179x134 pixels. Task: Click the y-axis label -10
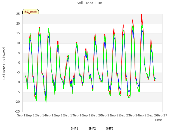point(17,82)
